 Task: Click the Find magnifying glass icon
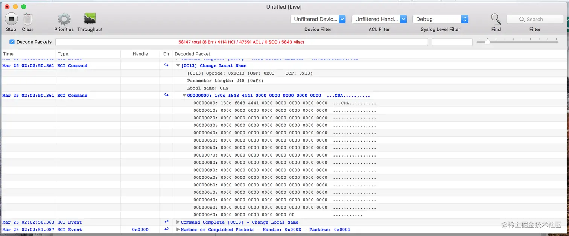pos(496,19)
